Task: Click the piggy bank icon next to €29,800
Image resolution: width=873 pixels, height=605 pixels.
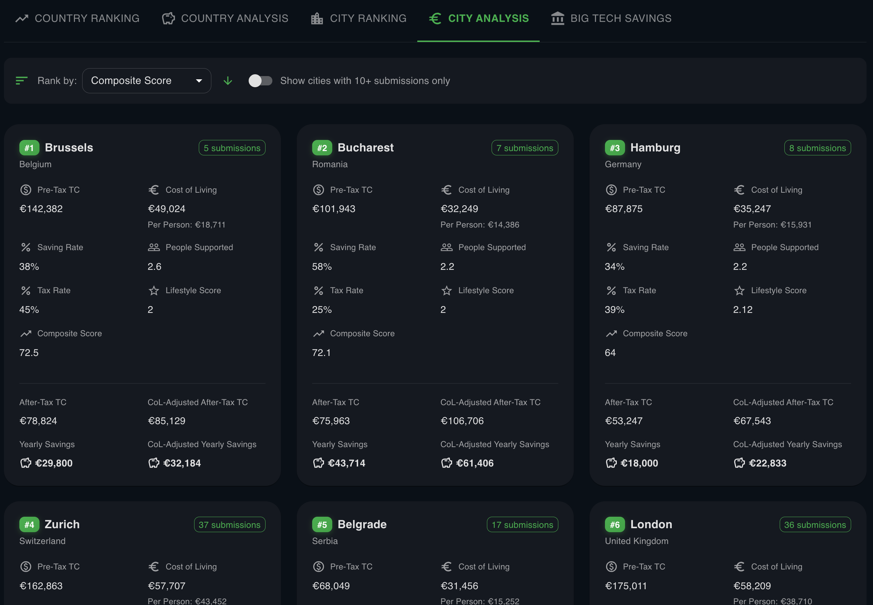Action: pos(26,463)
